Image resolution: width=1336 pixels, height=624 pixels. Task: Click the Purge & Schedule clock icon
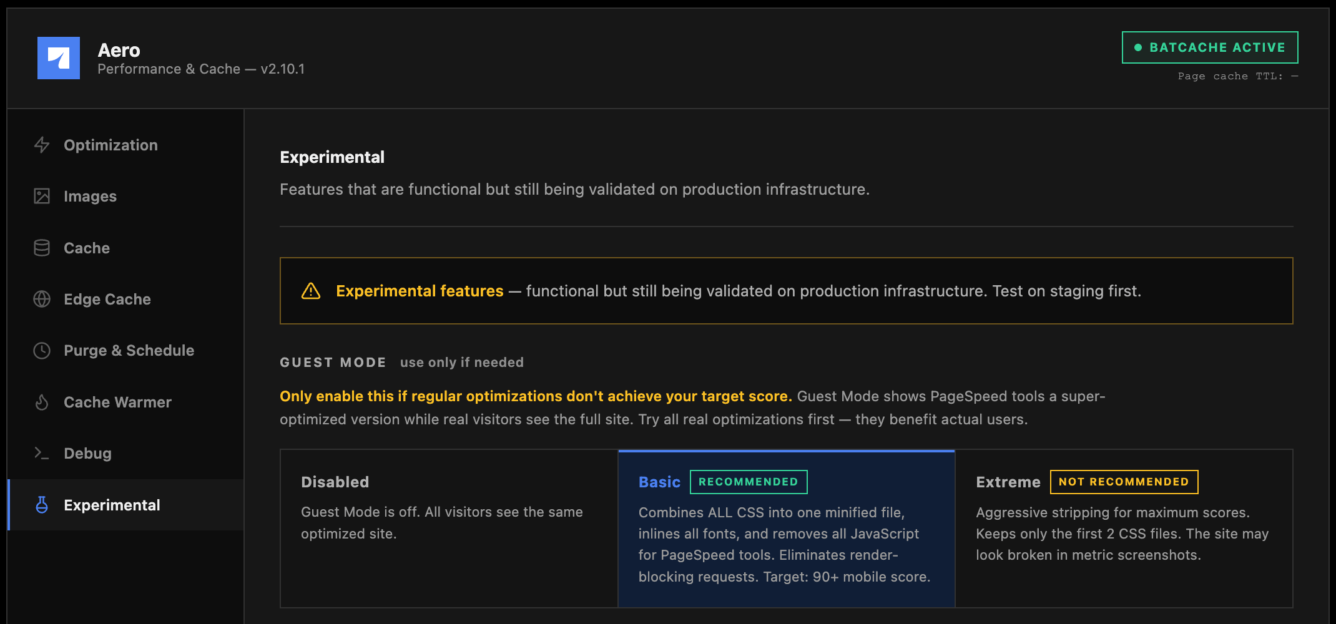pyautogui.click(x=42, y=350)
